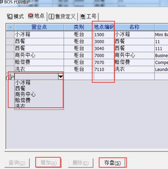The height and width of the screenshot is (169, 168).
Task: Open the 营业点 dropdown arrow
Action: [x=61, y=77]
